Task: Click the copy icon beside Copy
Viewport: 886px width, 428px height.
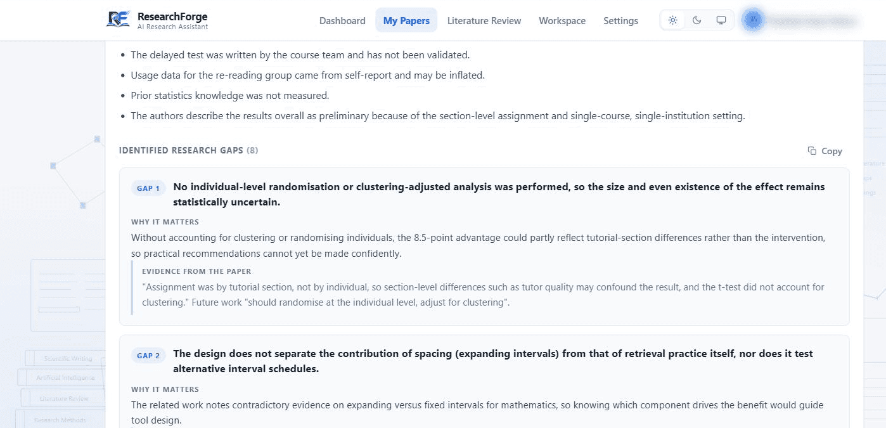Action: [812, 151]
